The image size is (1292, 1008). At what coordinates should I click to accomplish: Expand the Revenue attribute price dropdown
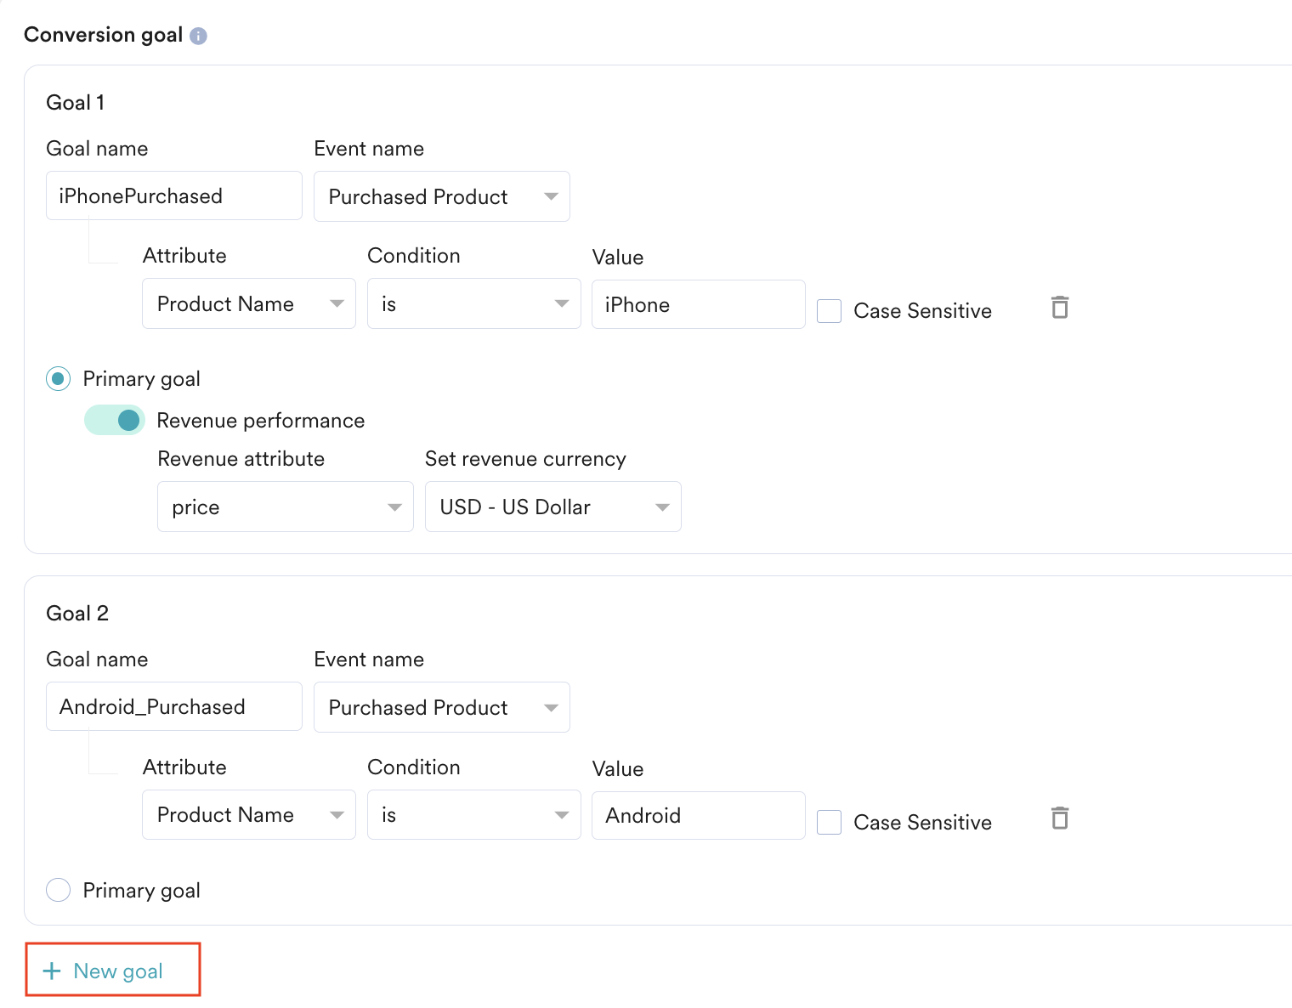pyautogui.click(x=285, y=507)
